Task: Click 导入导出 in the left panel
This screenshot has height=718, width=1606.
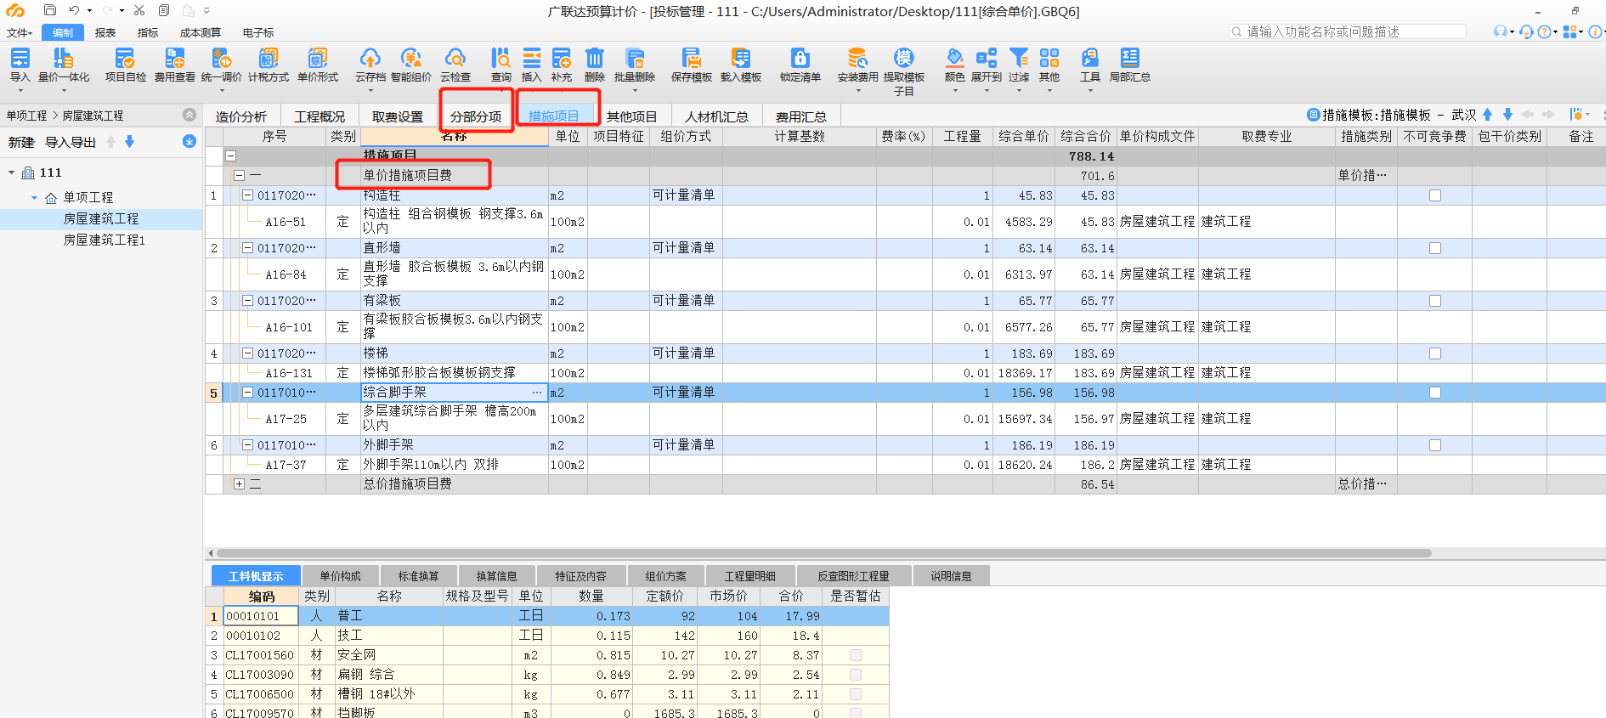Action: pos(71,142)
